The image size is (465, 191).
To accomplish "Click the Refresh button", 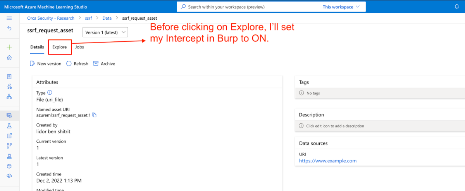I will click(77, 64).
